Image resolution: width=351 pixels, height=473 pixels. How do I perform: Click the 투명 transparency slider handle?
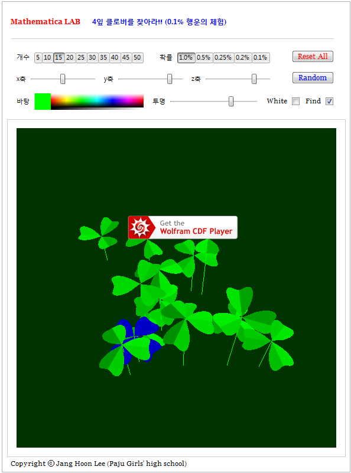(231, 102)
